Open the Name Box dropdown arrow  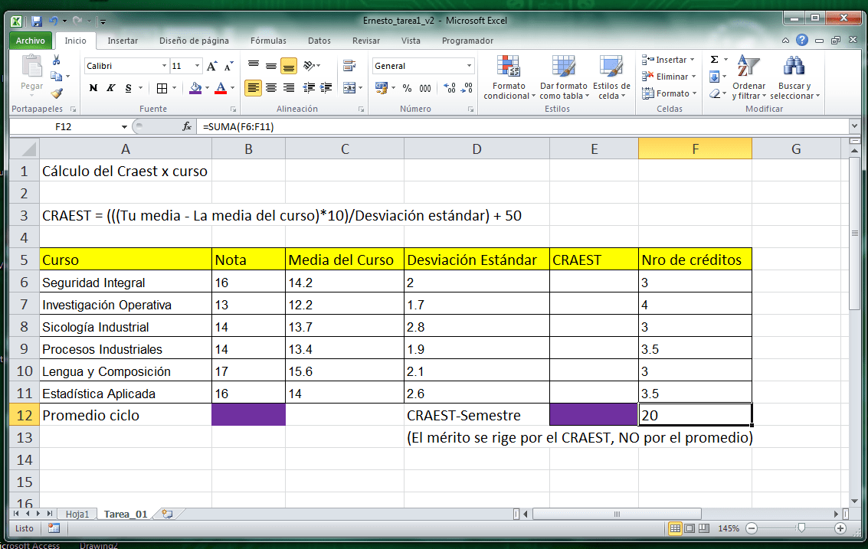click(x=125, y=127)
